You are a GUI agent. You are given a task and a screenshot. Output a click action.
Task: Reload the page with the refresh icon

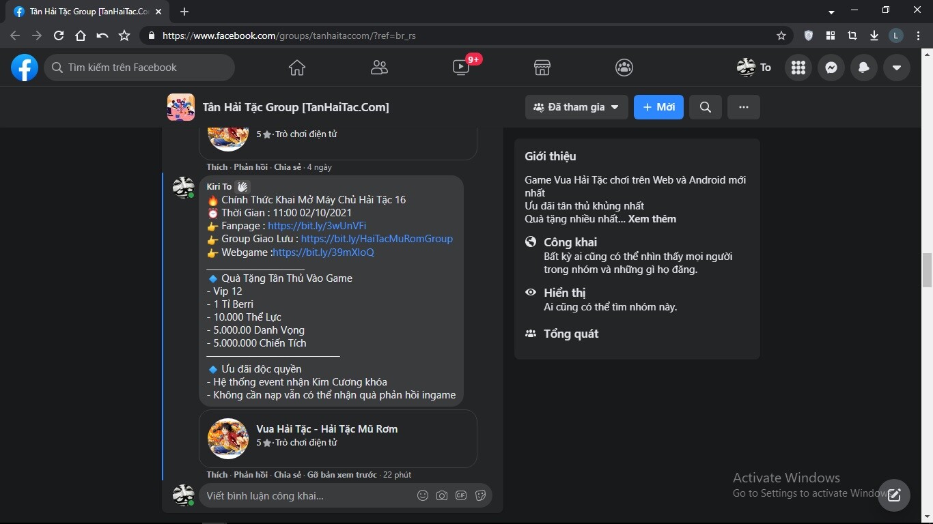[x=59, y=35]
